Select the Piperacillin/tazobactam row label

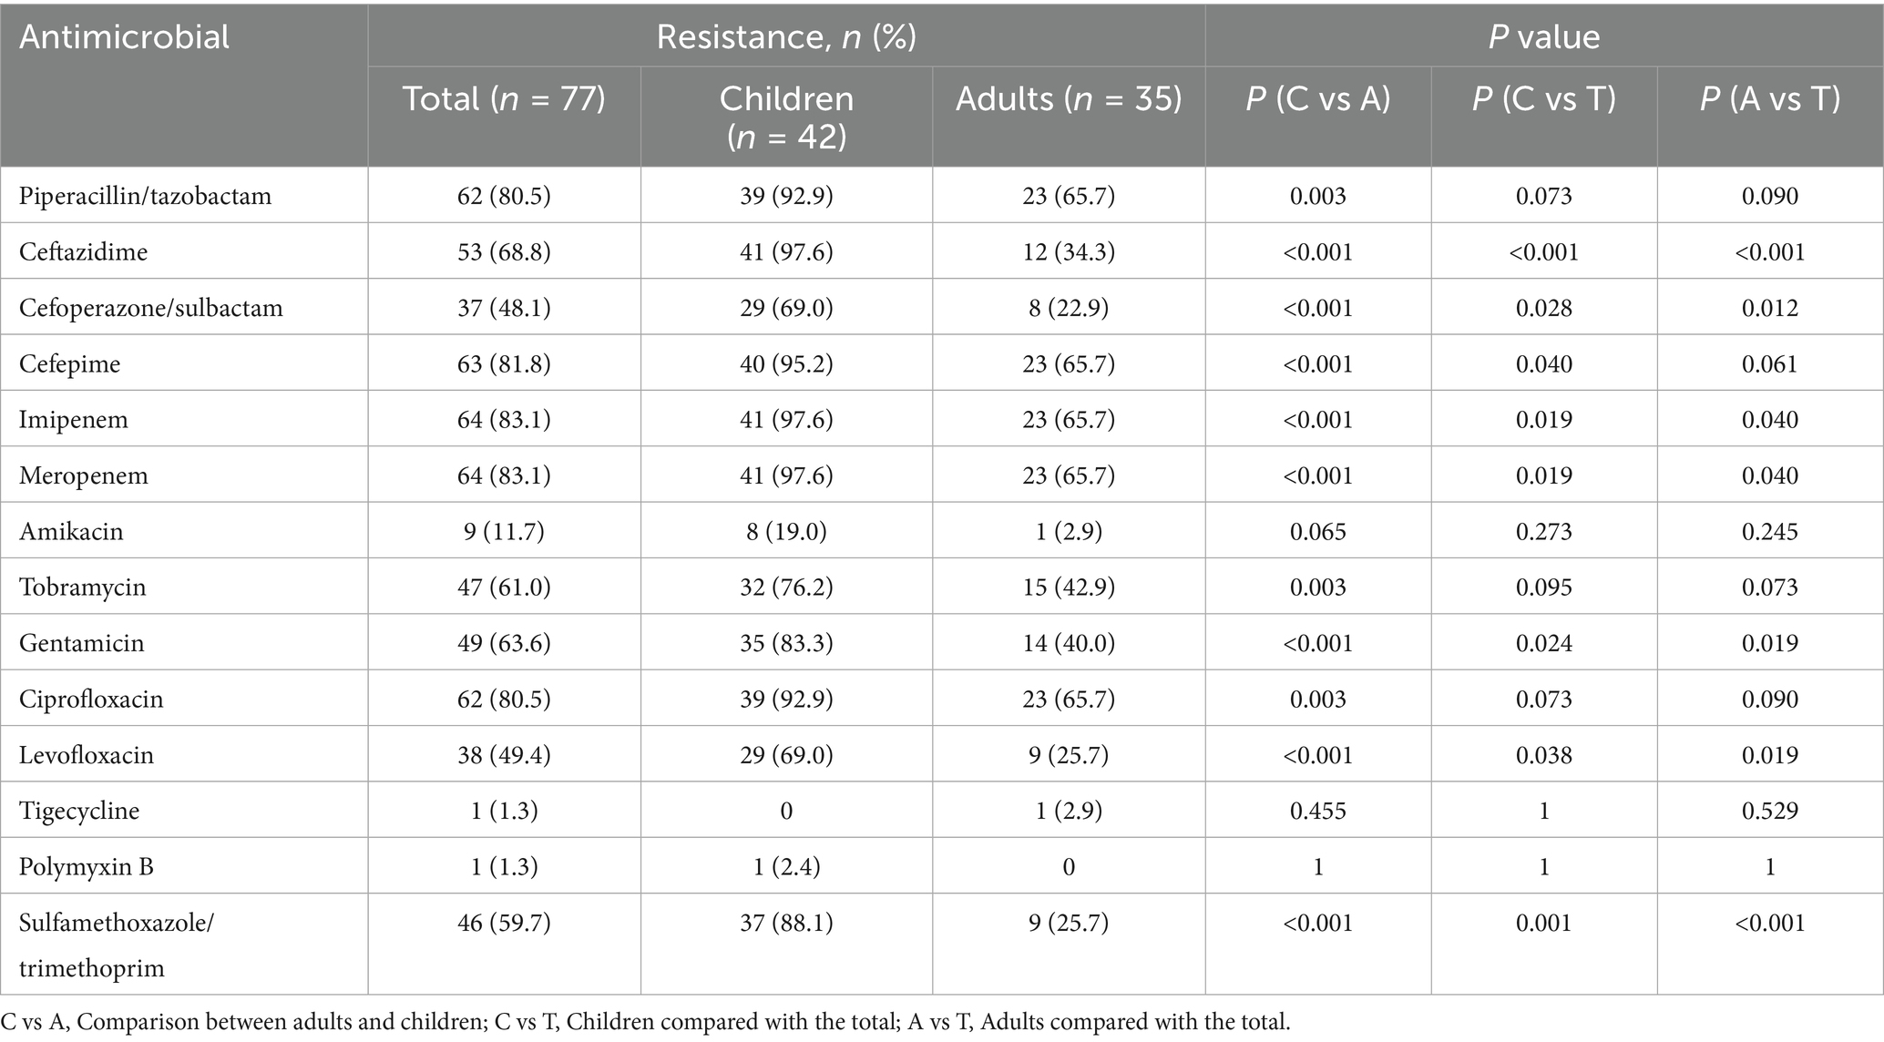pyautogui.click(x=145, y=196)
